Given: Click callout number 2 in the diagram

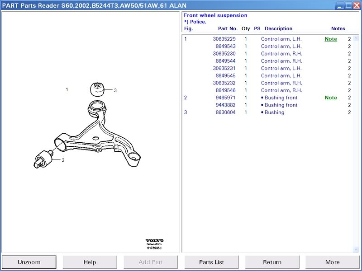Looking at the screenshot, I should 63,160.
